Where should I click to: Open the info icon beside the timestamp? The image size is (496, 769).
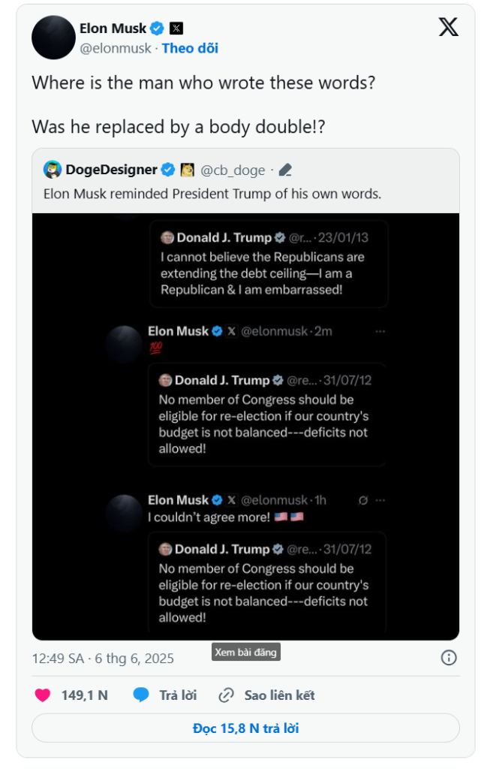(x=448, y=658)
